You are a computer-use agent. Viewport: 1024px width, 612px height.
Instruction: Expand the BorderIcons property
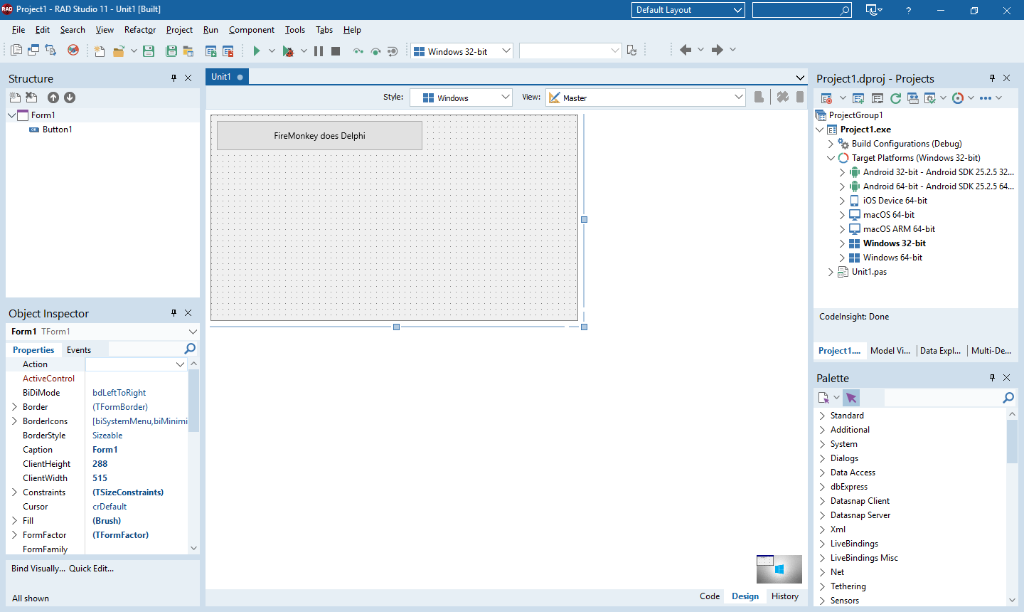click(14, 421)
